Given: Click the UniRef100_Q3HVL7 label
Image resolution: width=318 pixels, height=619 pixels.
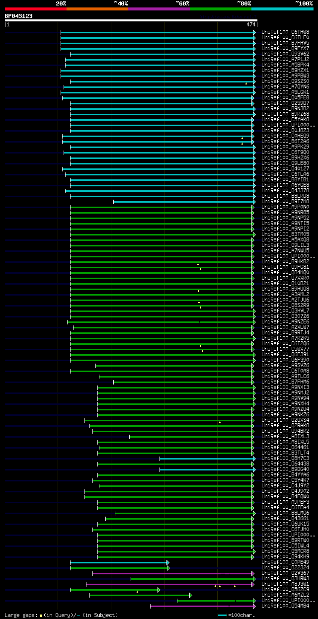Looking at the screenshot, I should pos(285,310).
